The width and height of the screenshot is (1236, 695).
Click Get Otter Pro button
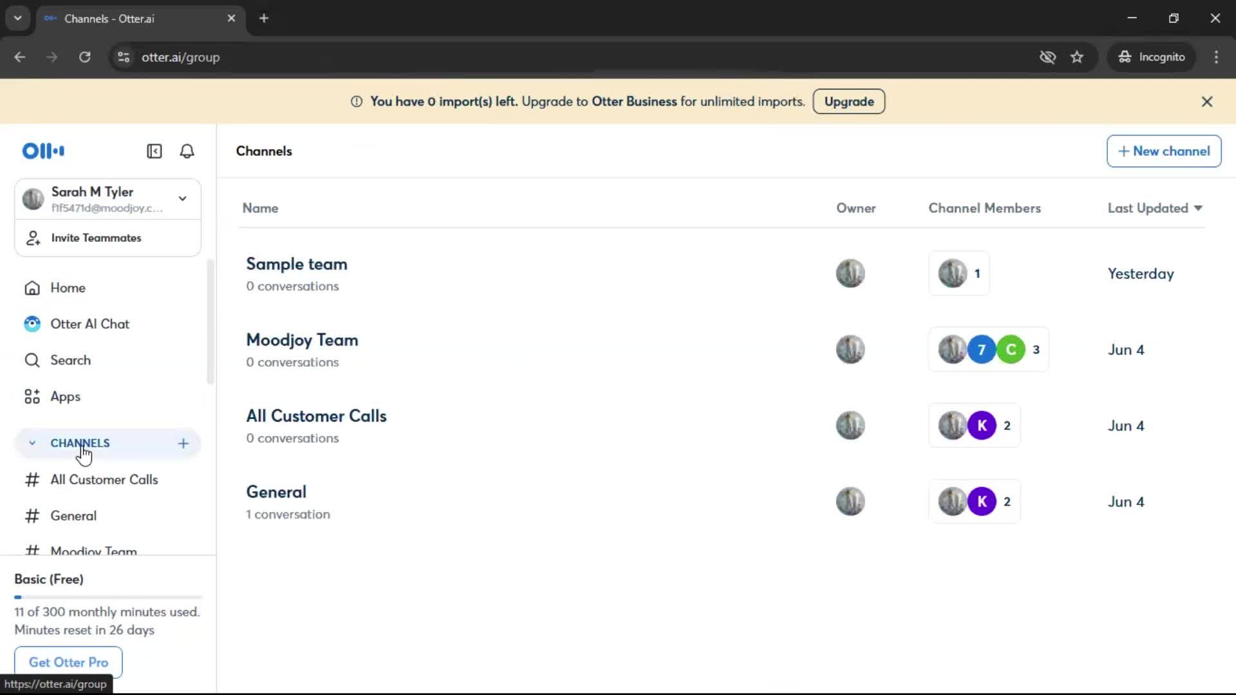click(68, 662)
